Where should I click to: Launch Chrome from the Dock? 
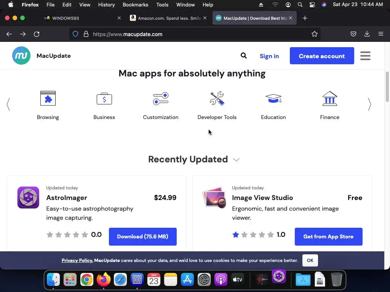86,279
